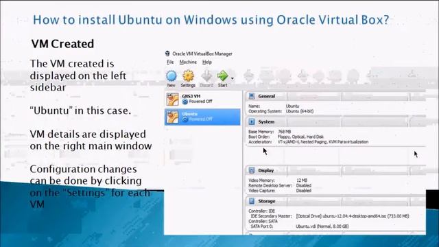This screenshot has height=247, width=439.
Task: Click GNS3 VM Powered Off status icon
Action: [185, 102]
